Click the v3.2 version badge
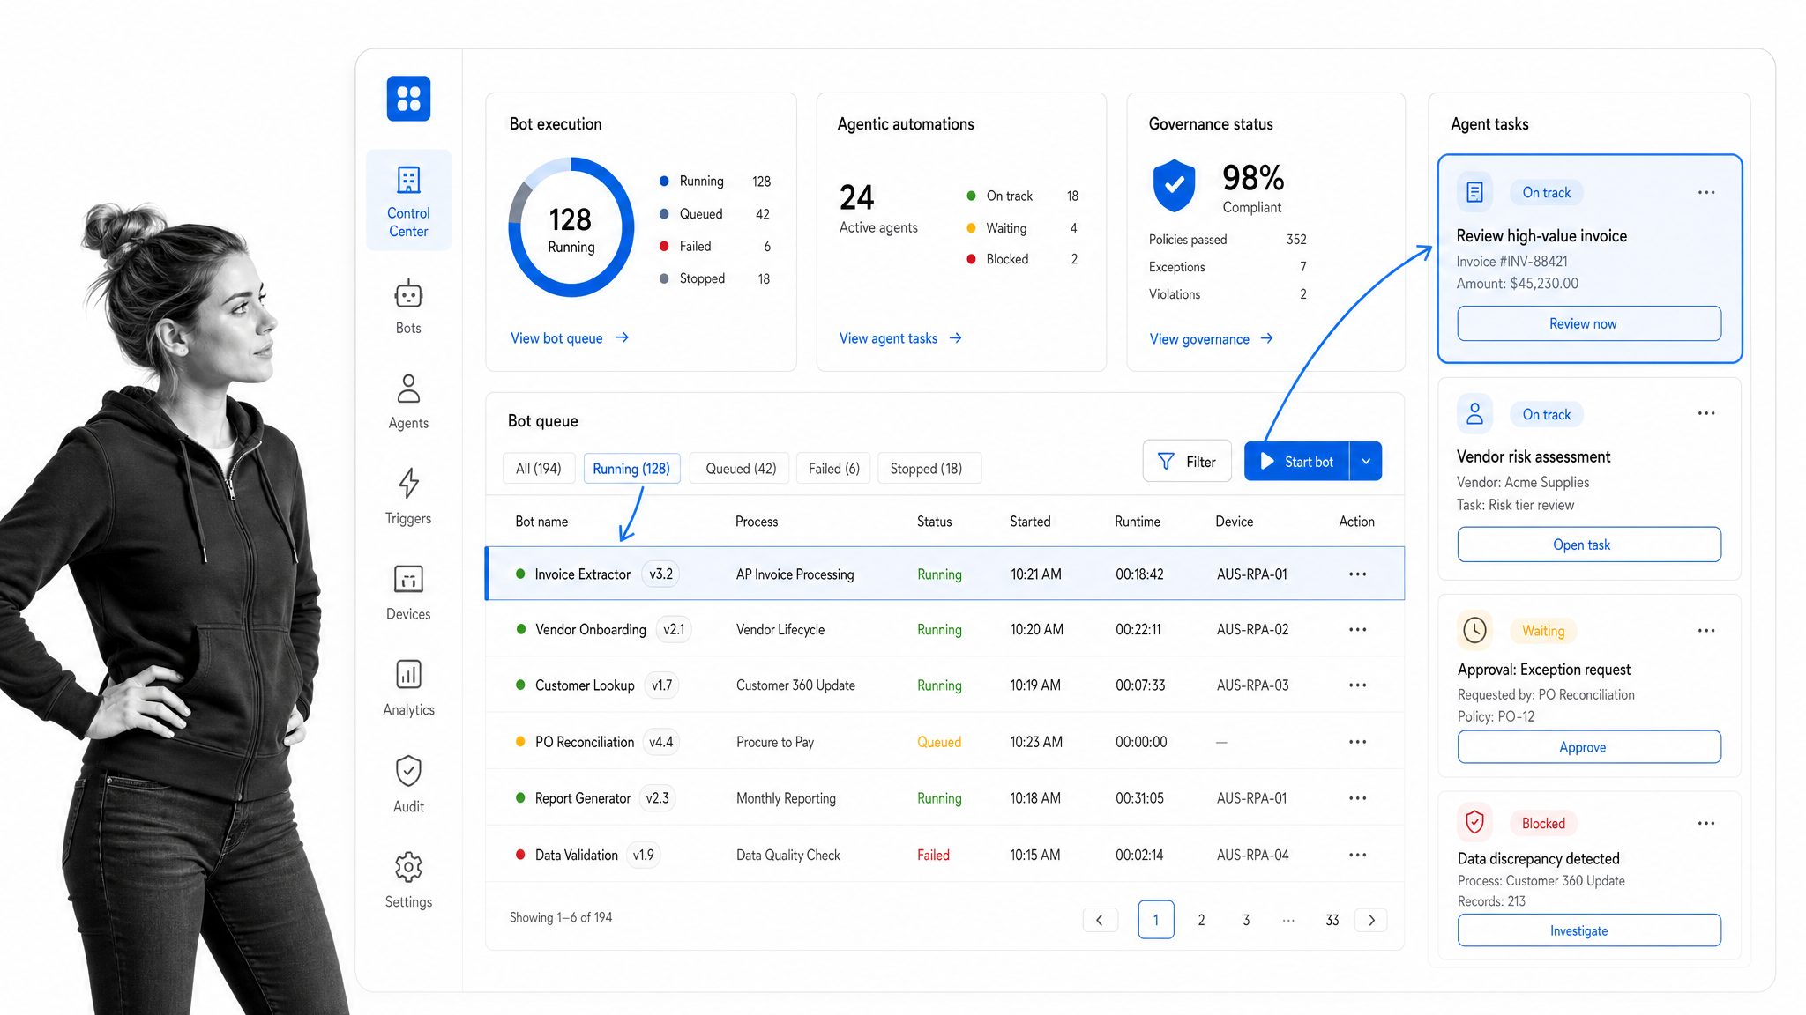 (661, 574)
